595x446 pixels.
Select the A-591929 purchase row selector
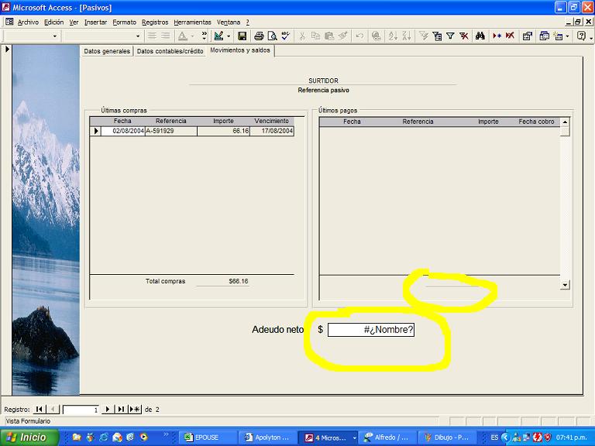coord(95,131)
